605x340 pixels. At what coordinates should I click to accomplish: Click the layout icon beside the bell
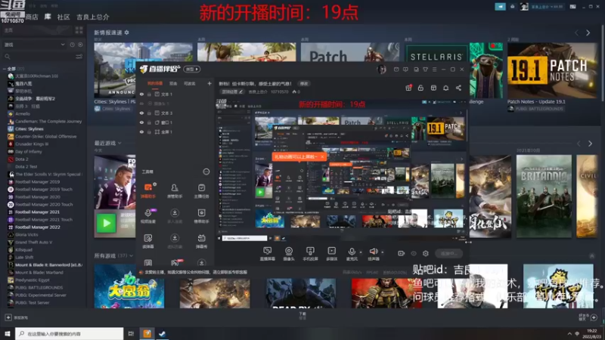[433, 88]
